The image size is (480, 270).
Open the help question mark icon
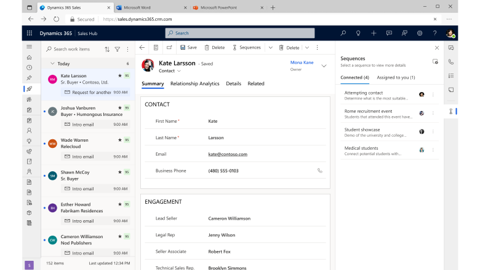pos(434,33)
